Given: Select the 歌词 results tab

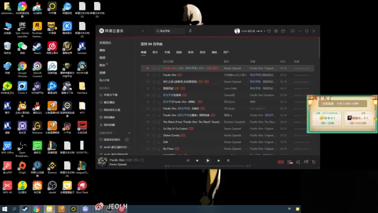Looking at the screenshot, I should tap(203, 53).
